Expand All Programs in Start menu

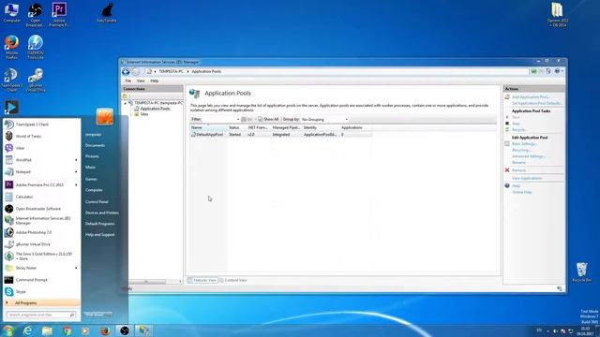[x=41, y=303]
